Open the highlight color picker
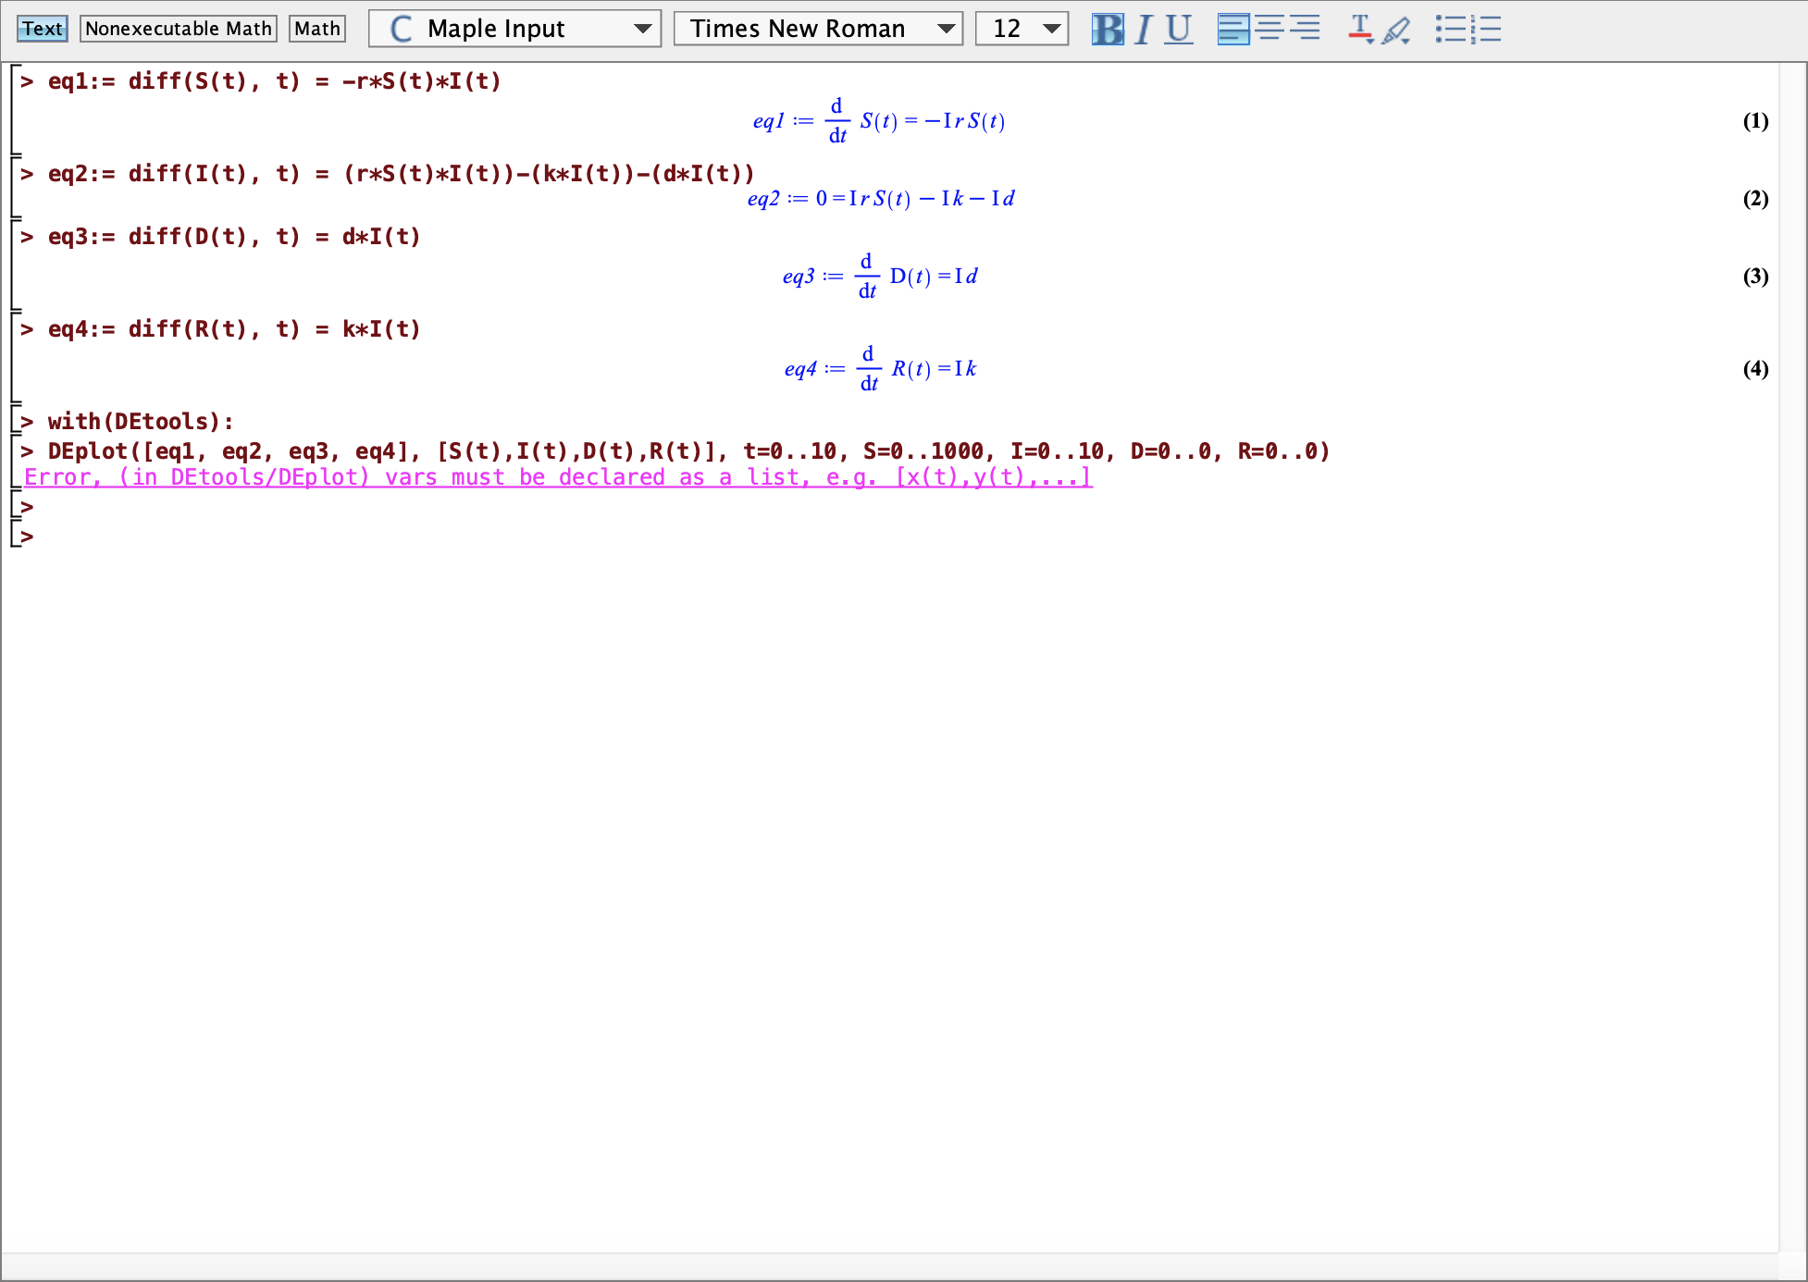This screenshot has height=1282, width=1808. [x=1396, y=31]
